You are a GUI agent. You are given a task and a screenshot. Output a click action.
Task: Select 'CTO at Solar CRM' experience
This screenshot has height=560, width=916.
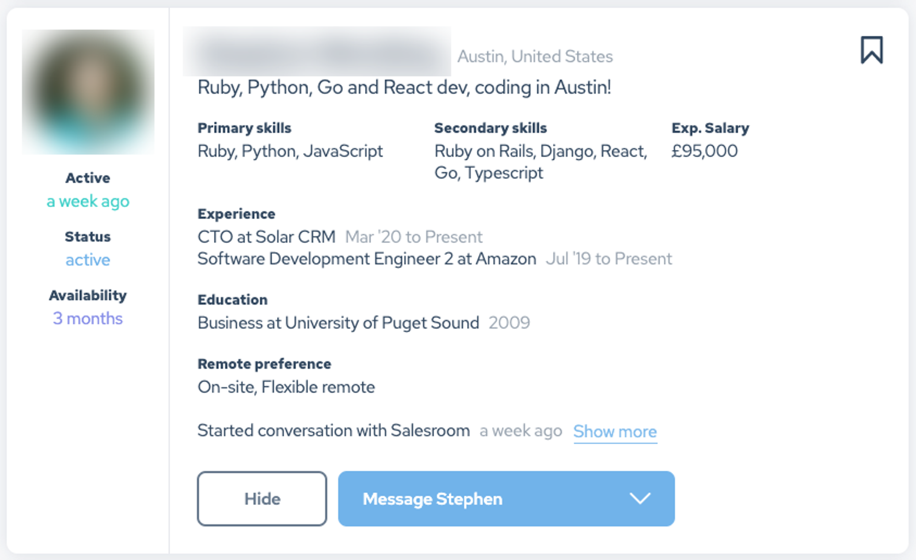pos(266,237)
